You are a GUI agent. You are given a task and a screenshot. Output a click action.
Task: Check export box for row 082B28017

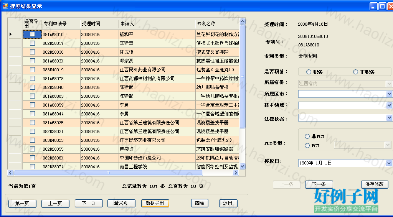point(32,43)
